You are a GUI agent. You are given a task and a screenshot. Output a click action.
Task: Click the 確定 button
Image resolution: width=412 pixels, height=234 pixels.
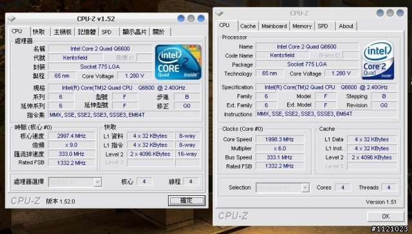186,200
